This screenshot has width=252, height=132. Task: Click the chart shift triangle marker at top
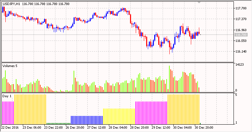199,2
